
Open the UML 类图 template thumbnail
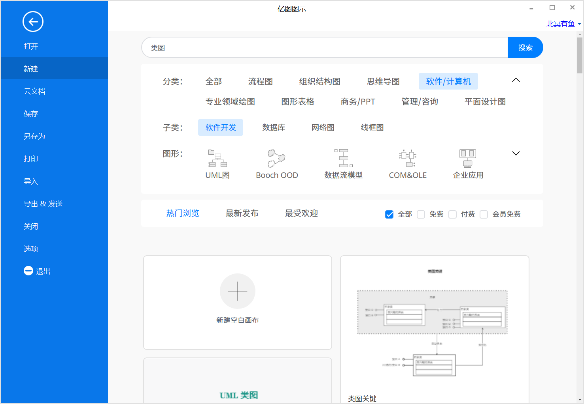click(x=238, y=381)
